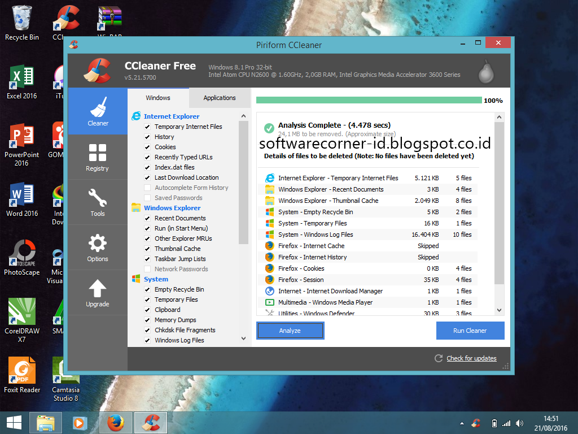Click the Windows Explorer folder category icon

pyautogui.click(x=136, y=208)
